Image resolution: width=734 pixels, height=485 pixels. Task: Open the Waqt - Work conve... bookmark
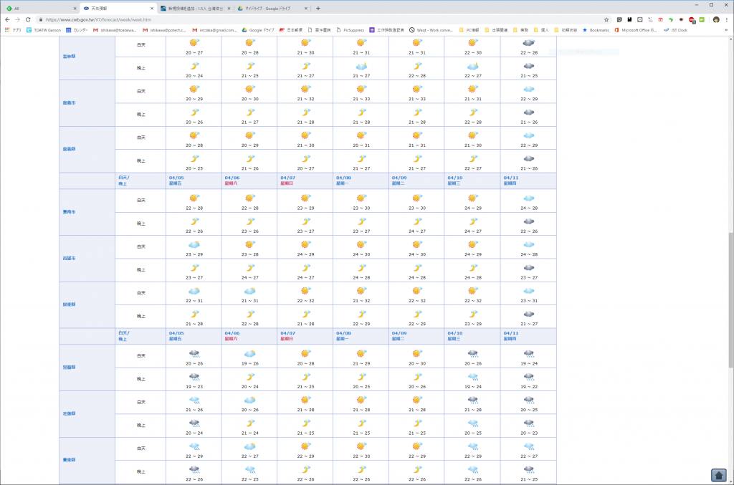pyautogui.click(x=431, y=30)
